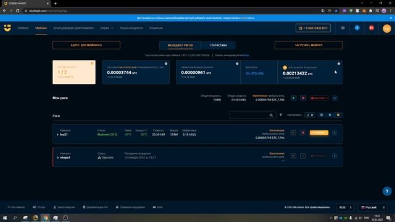Open the Кабинет dashboard menu item
The height and width of the screenshot is (222, 395).
pyautogui.click(x=23, y=28)
